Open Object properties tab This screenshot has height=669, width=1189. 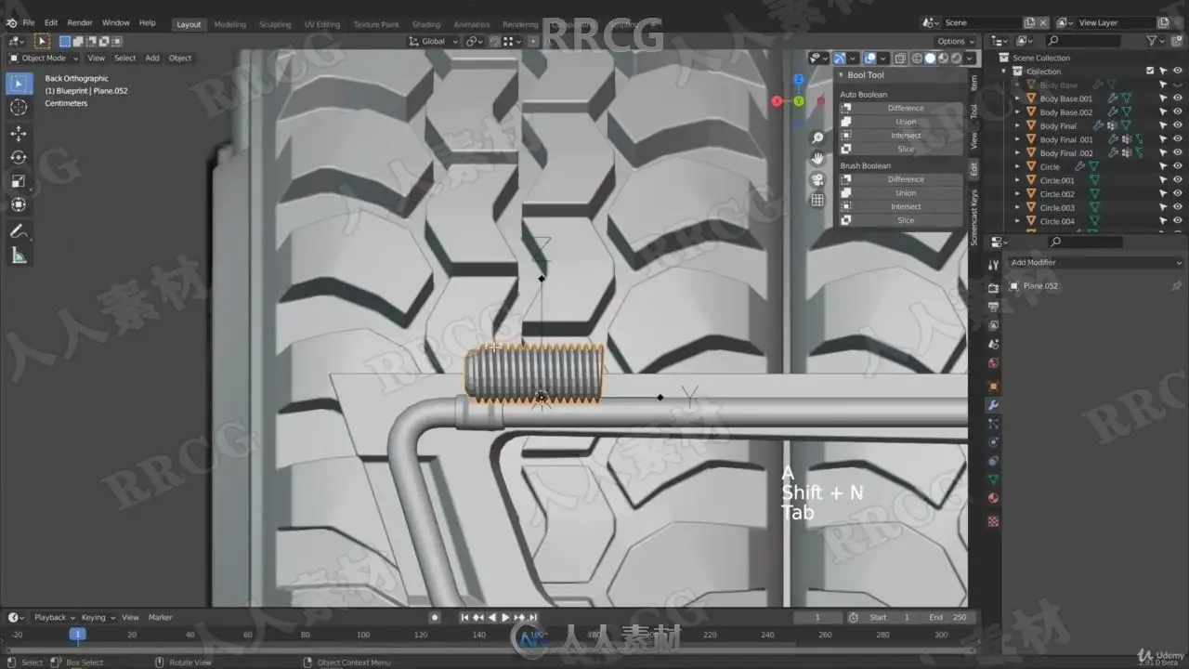pyautogui.click(x=993, y=386)
